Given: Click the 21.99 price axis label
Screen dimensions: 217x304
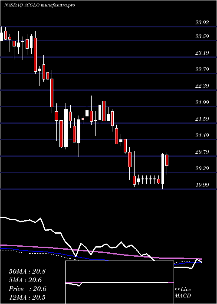Looking at the screenshot, I should tap(202, 102).
